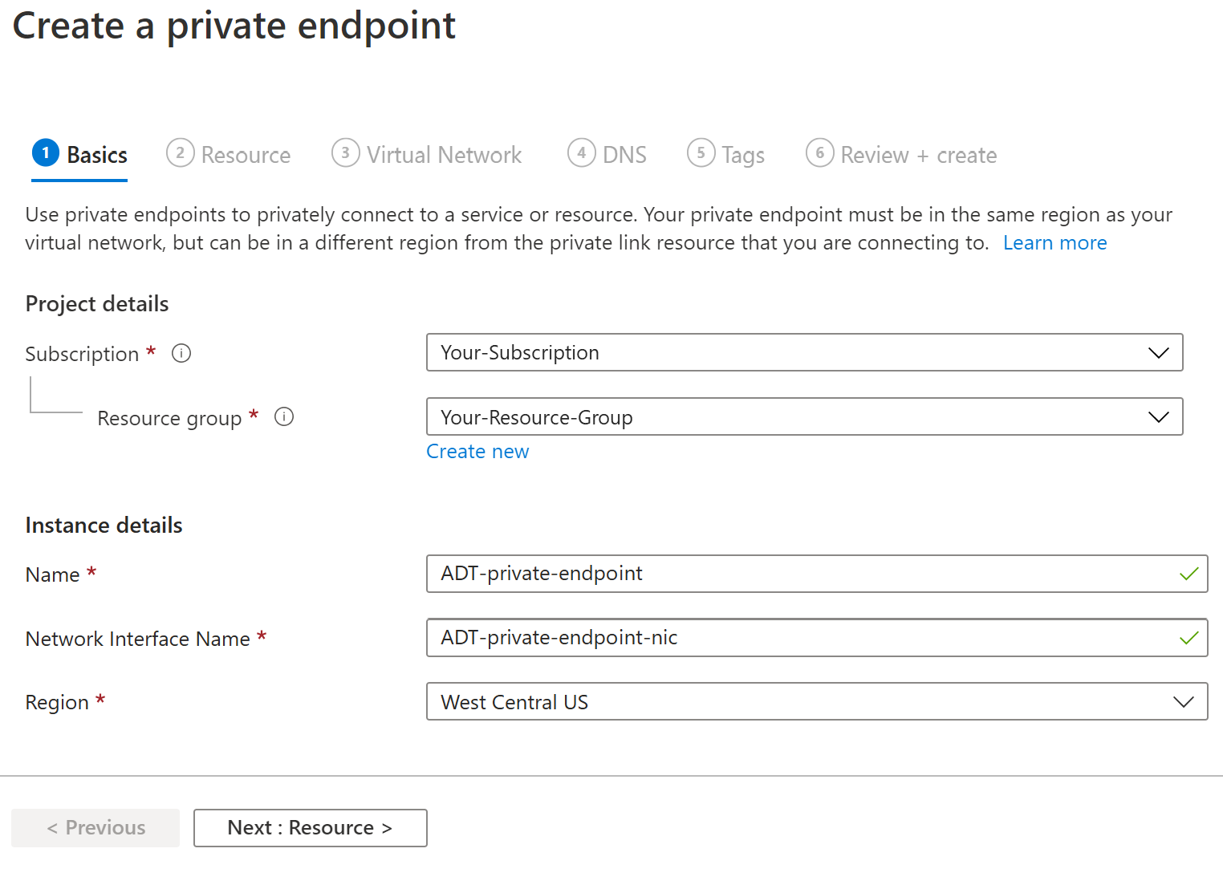
Task: Open the Region dropdown
Action: [x=817, y=701]
